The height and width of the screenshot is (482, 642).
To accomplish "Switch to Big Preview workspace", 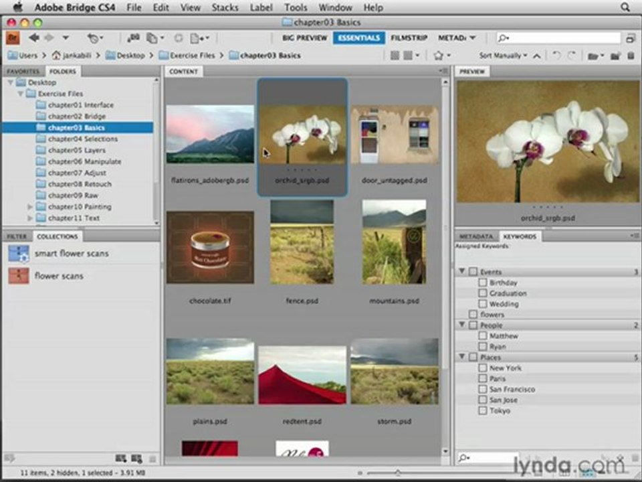I will click(305, 37).
